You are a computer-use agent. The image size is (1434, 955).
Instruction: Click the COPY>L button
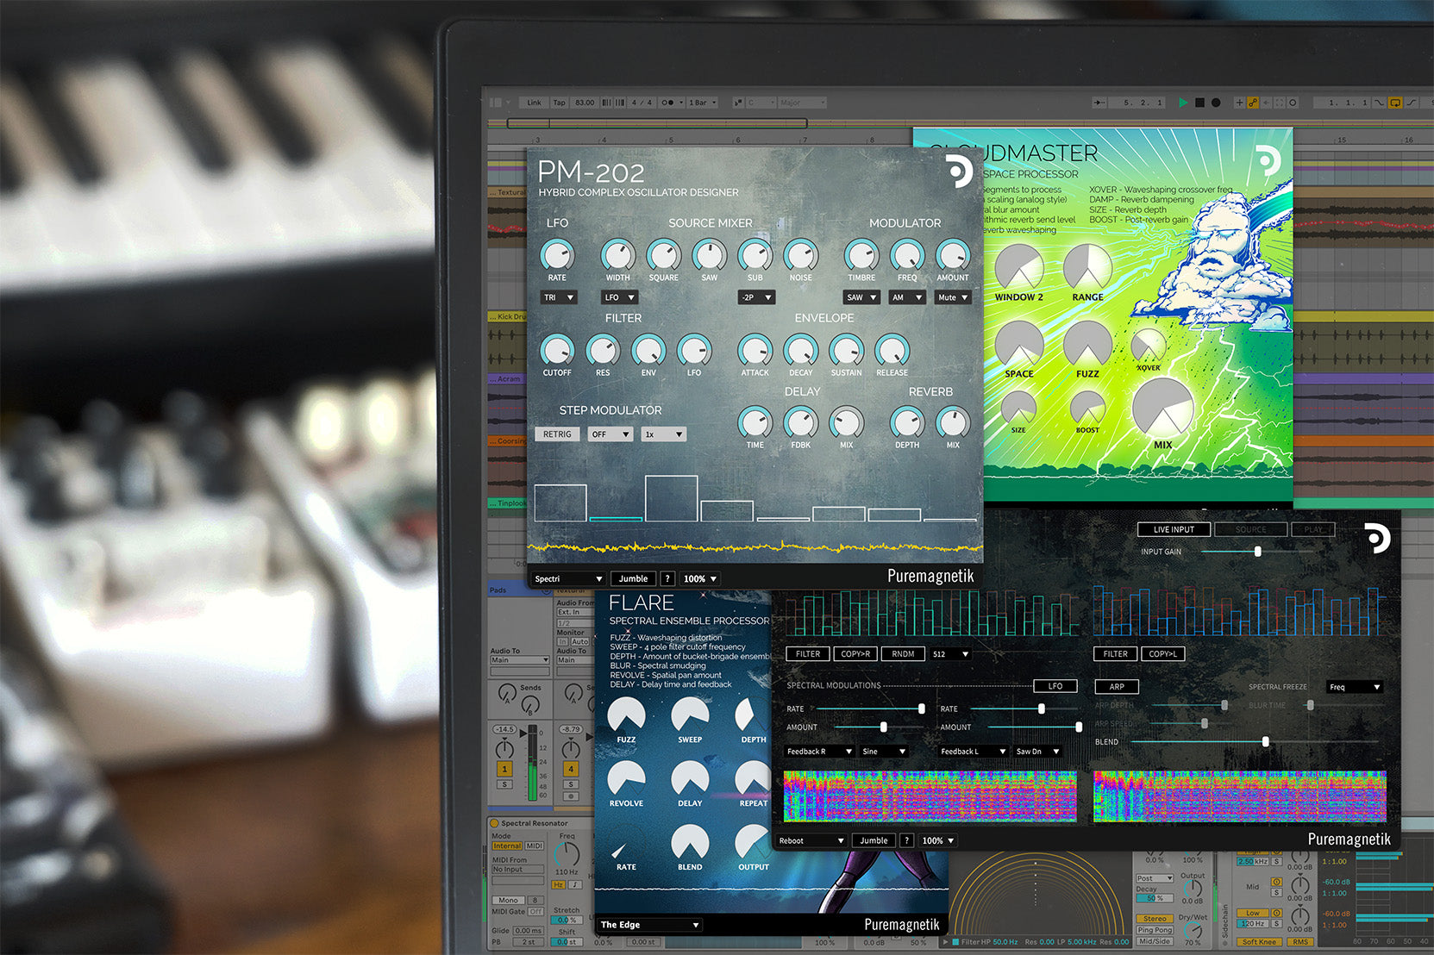[x=1162, y=653]
